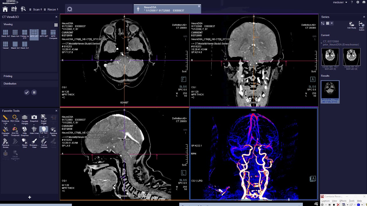Click the Add Study icon
Viewport: 367px width, 206px height.
coord(352,25)
